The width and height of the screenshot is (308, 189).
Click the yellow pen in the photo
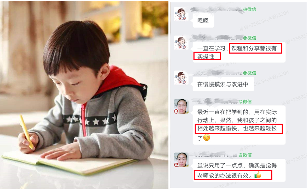27,132
